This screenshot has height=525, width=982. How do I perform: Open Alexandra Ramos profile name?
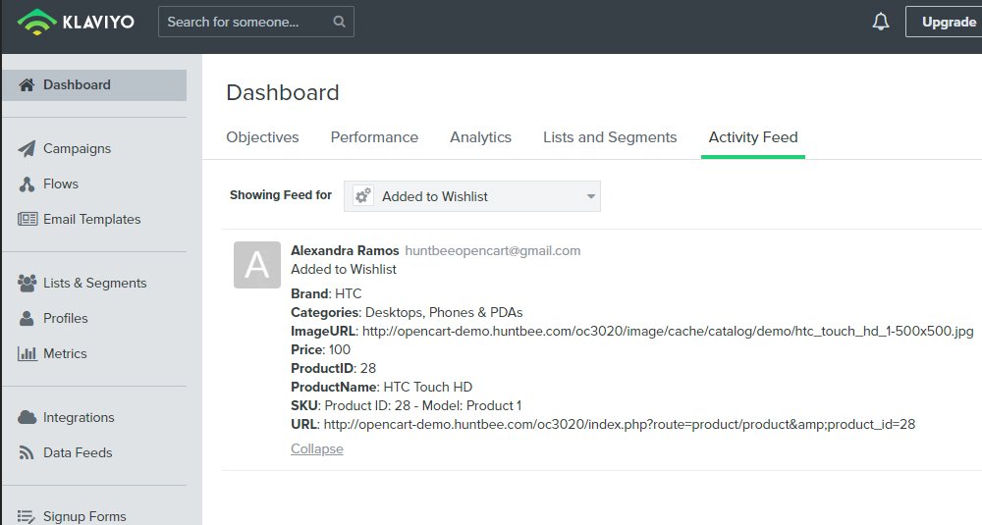pos(345,250)
